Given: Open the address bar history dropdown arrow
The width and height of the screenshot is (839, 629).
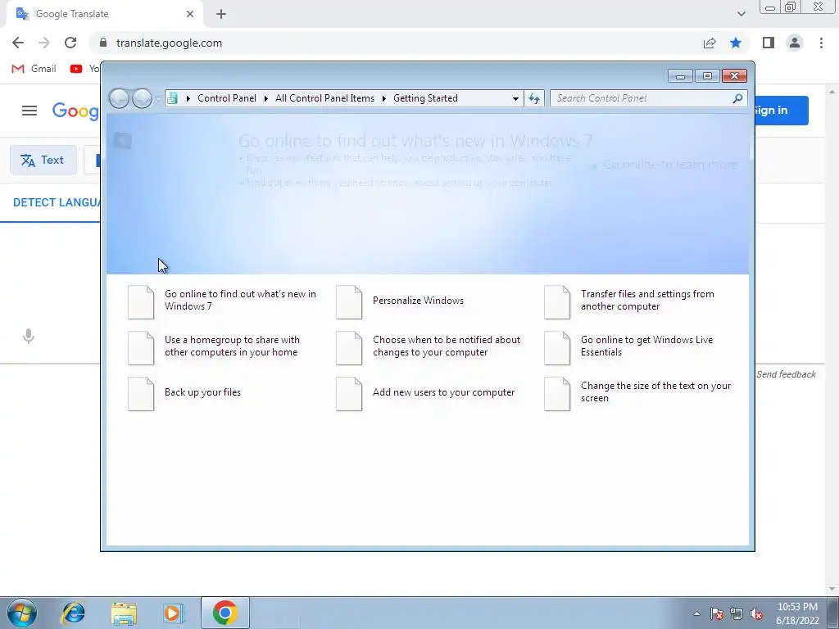Looking at the screenshot, I should point(515,98).
